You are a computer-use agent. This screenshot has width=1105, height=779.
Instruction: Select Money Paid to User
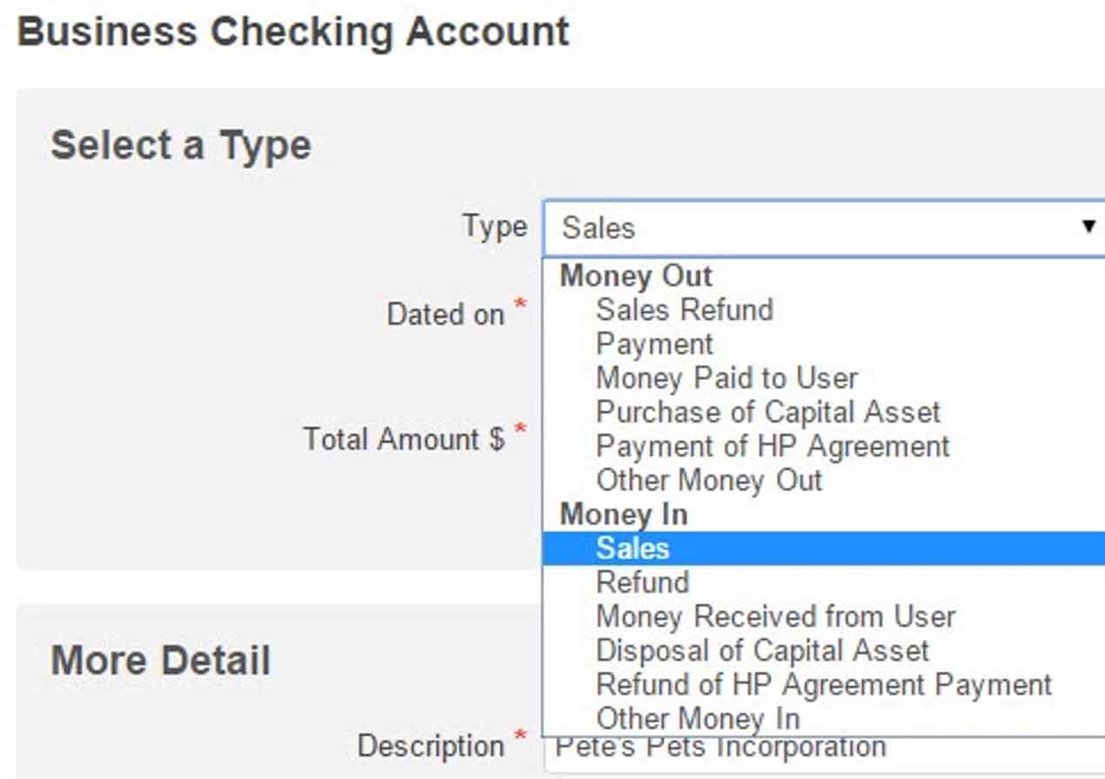(727, 378)
